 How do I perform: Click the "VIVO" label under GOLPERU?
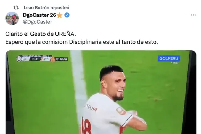[x=174, y=63]
